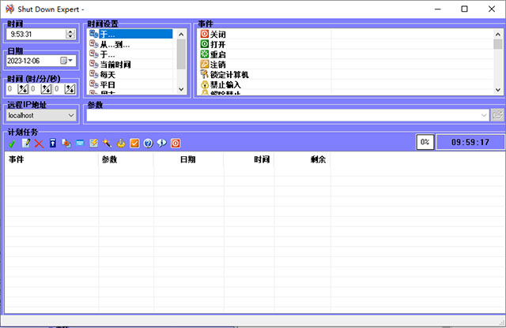Click the key icon beside 注销
506x328 pixels.
[205, 64]
